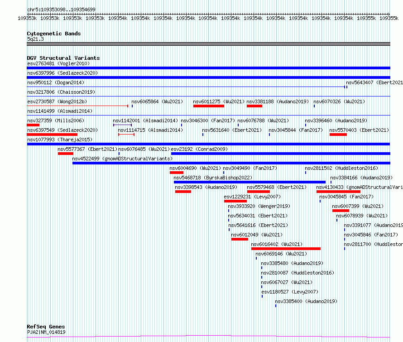Click the red bar under nsv6004690 (Wu2021)
Viewport: 403px width, 342px height.
177,173
